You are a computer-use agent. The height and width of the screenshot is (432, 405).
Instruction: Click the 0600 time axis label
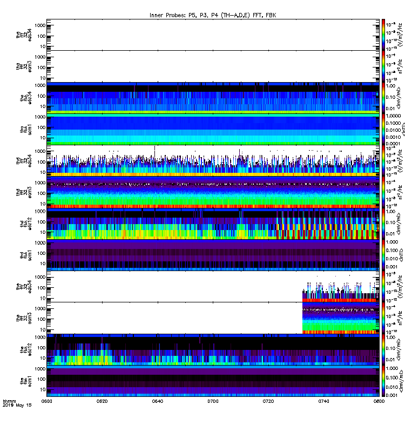click(x=46, y=401)
